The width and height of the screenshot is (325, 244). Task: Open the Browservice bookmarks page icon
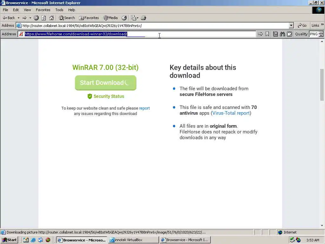(275, 34)
